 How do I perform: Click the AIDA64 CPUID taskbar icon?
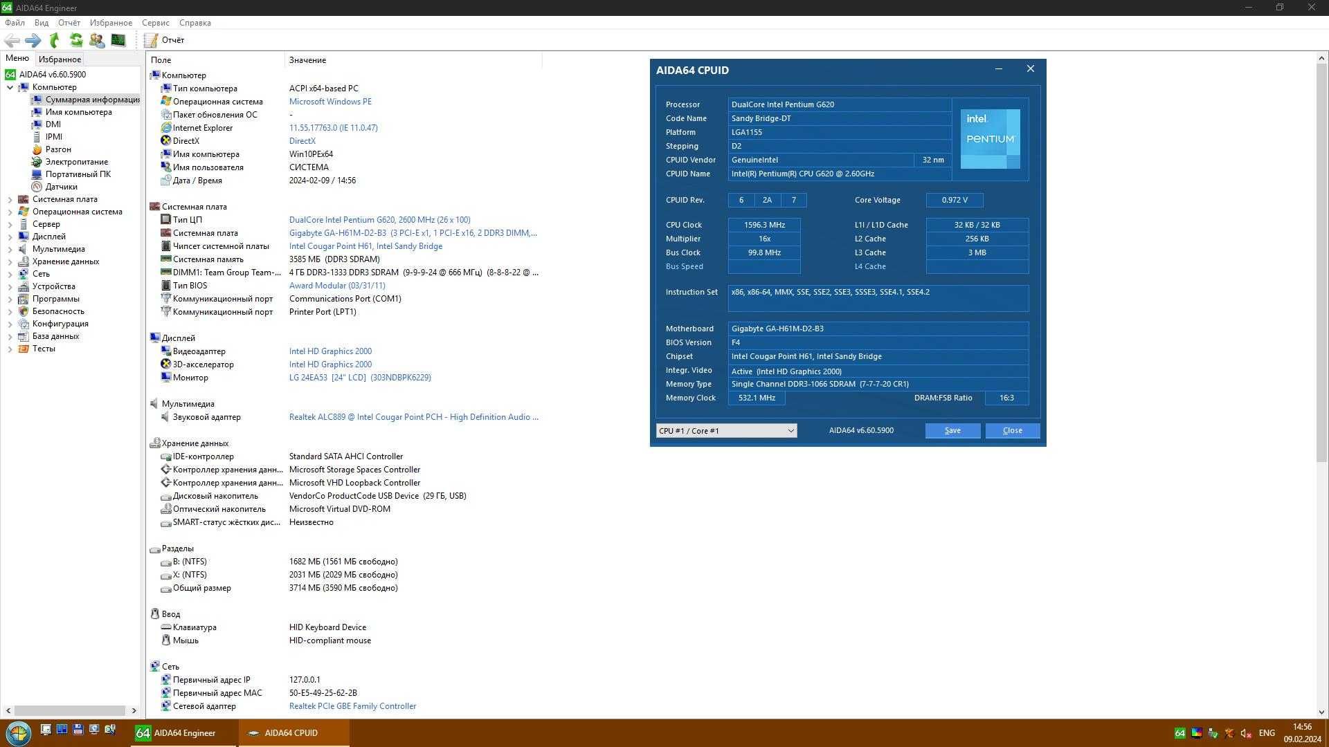tap(292, 732)
